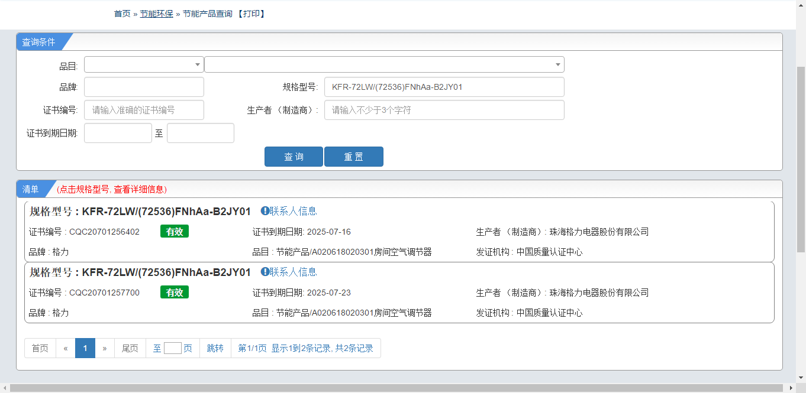The height and width of the screenshot is (393, 806).
Task: Click the 规格型号 input field
Action: click(444, 87)
